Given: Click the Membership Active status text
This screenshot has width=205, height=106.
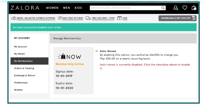Looking at the screenshot, I should click(70, 64).
